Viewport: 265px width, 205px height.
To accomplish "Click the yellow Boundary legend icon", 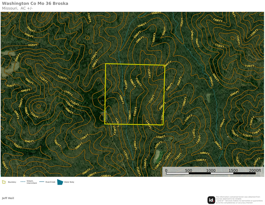I will coord(4,182).
